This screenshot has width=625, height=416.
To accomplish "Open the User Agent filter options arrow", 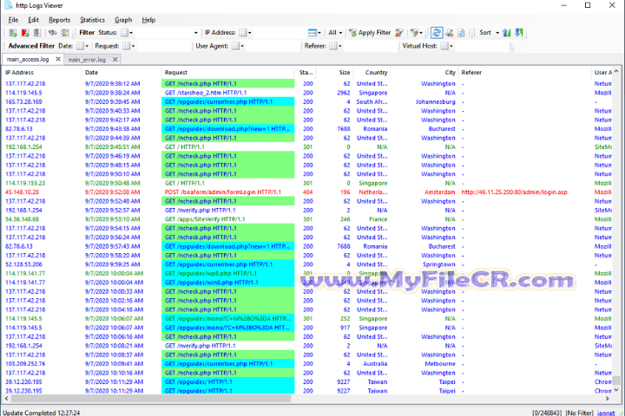I will pyautogui.click(x=242, y=46).
